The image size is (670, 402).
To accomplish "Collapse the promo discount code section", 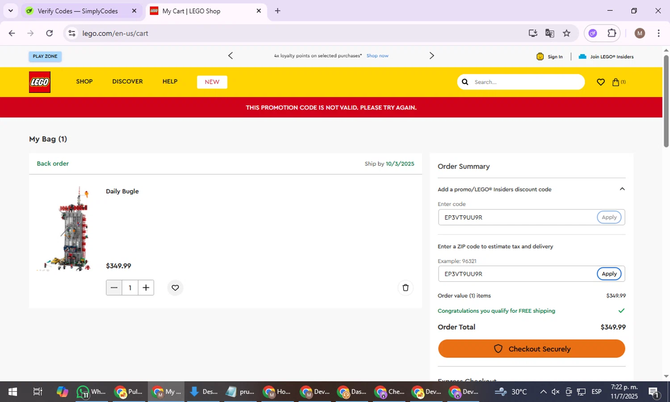I will pyautogui.click(x=622, y=189).
